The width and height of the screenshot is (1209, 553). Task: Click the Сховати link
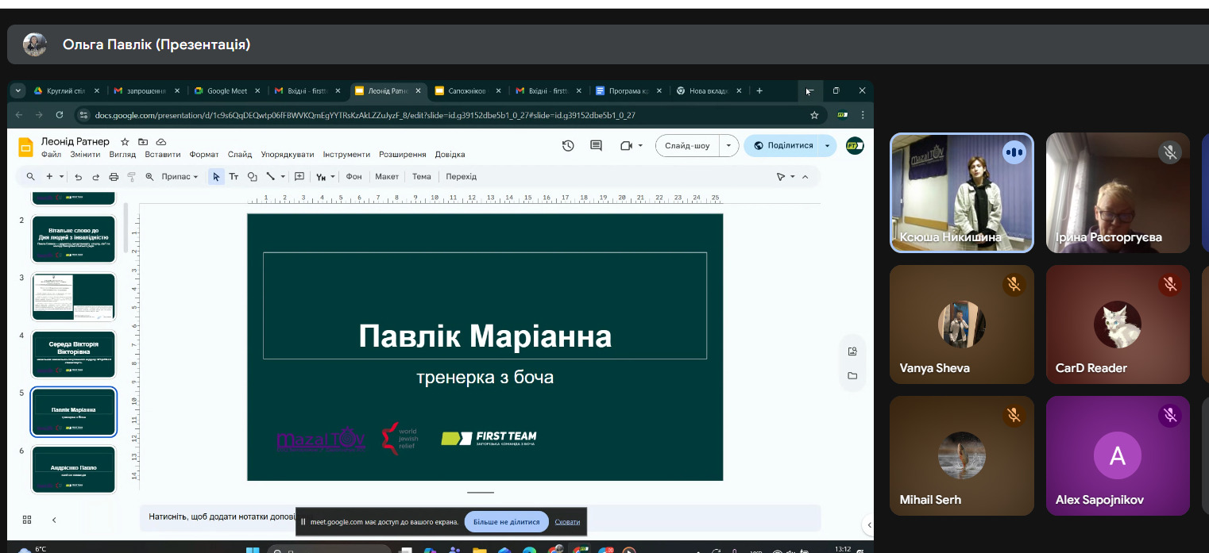[x=567, y=522]
